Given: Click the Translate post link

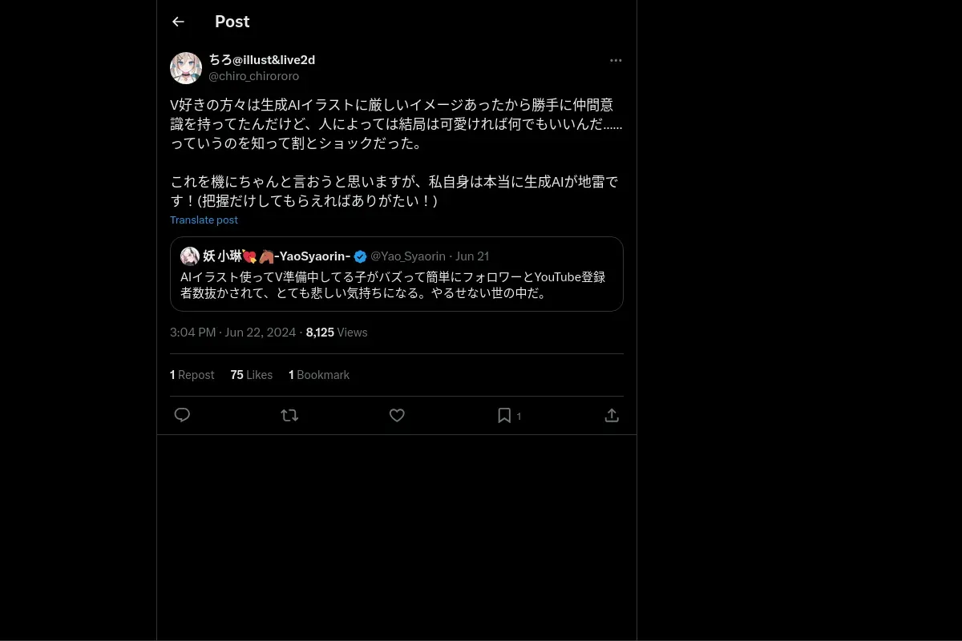Looking at the screenshot, I should pos(204,220).
